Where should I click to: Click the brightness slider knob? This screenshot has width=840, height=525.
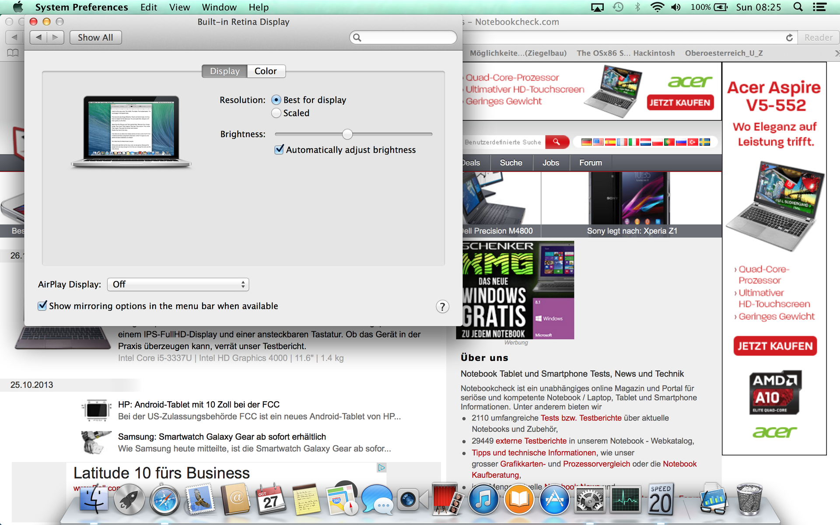point(347,134)
